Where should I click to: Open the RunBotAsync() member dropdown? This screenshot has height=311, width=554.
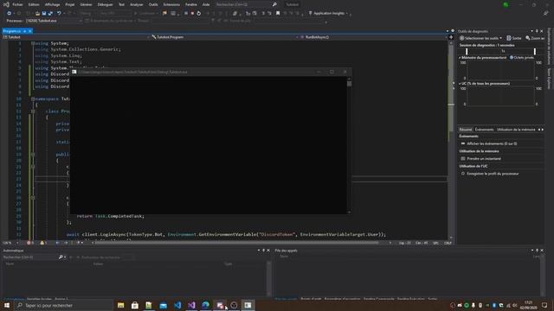(x=373, y=37)
